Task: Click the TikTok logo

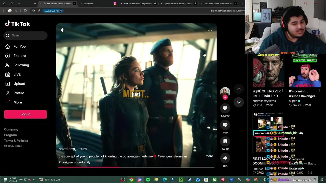Action: (x=18, y=24)
